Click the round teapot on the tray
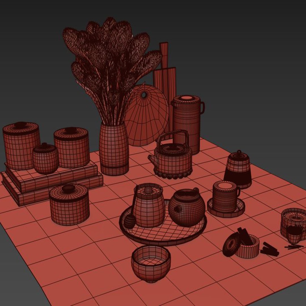The height and width of the screenshot is (306, 306). (x=186, y=207)
